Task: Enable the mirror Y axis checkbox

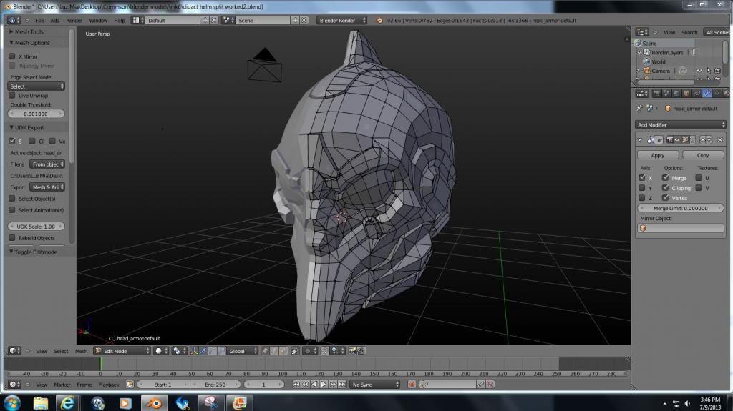Action: 642,188
